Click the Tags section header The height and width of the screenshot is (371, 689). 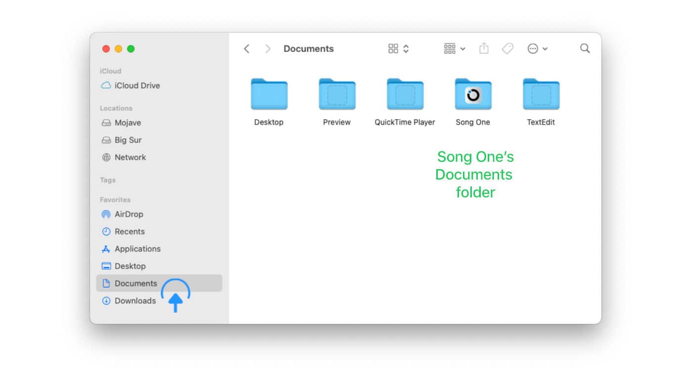click(x=108, y=180)
